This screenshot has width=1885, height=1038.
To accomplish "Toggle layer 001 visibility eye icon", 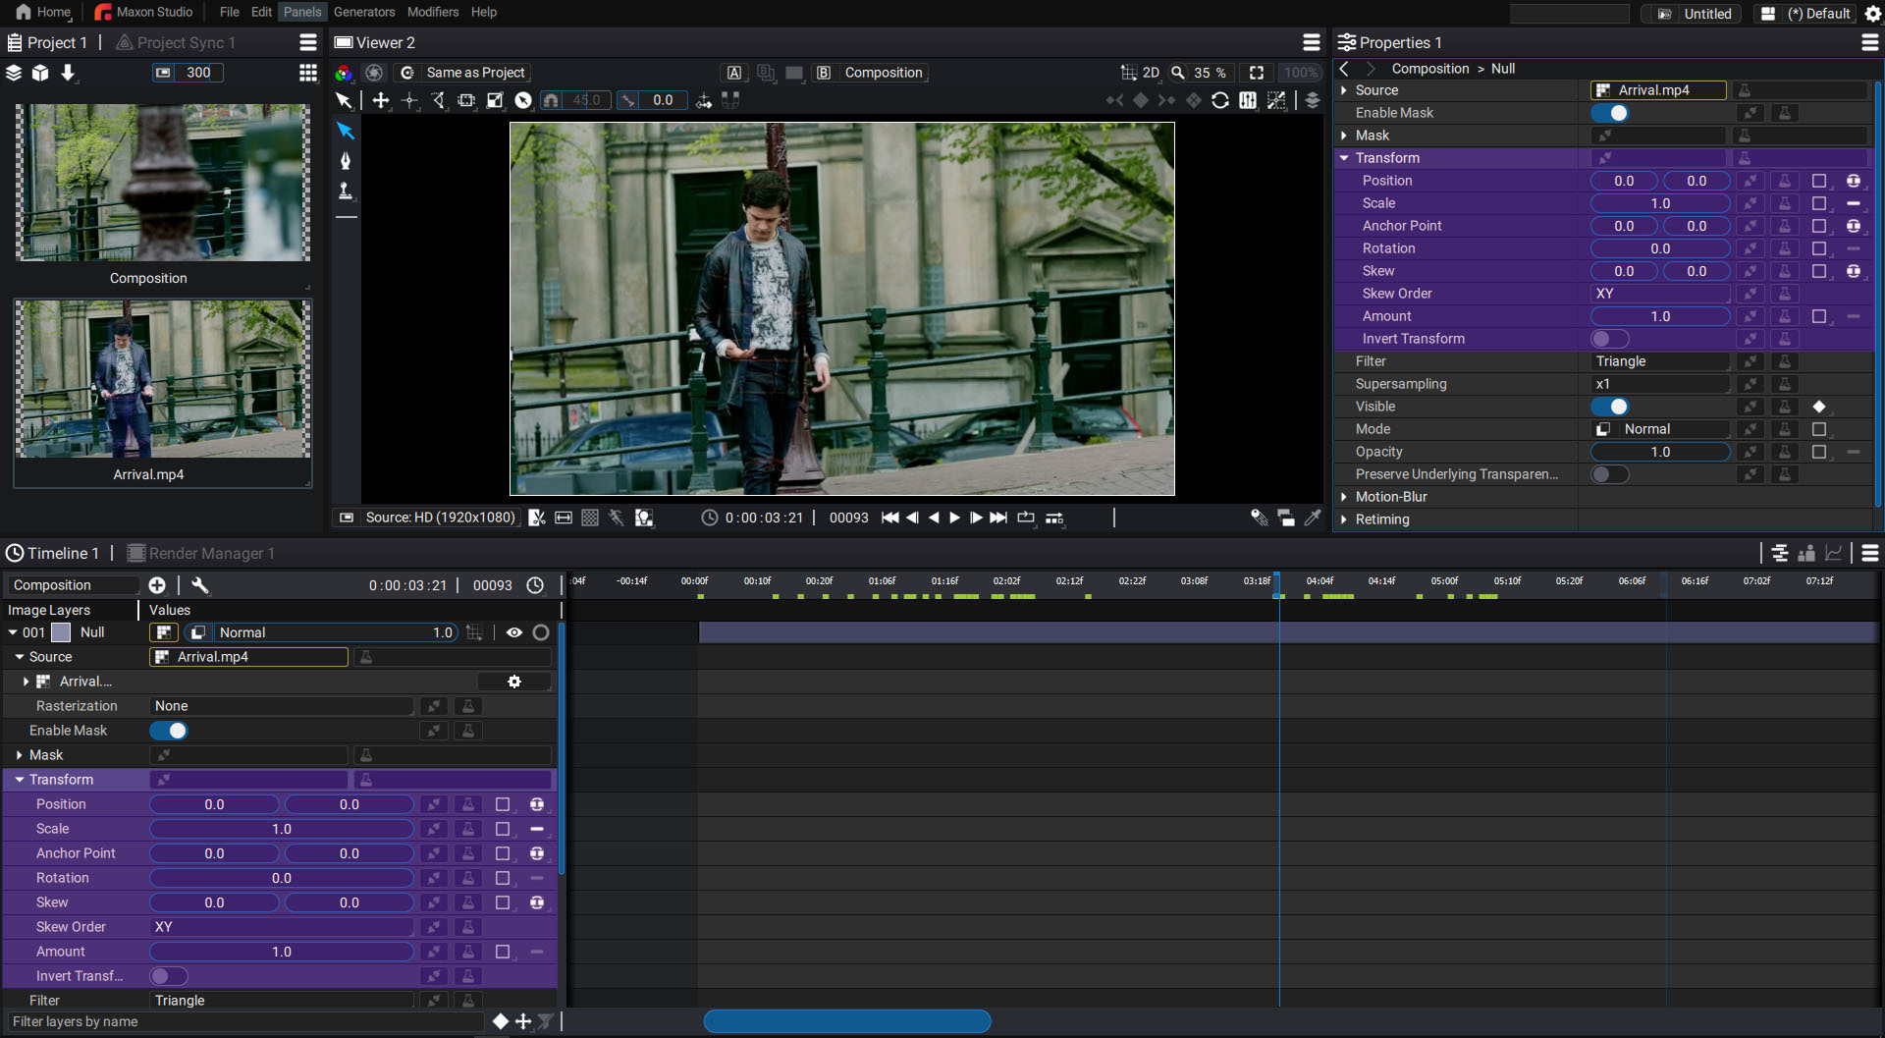I will click(x=513, y=632).
